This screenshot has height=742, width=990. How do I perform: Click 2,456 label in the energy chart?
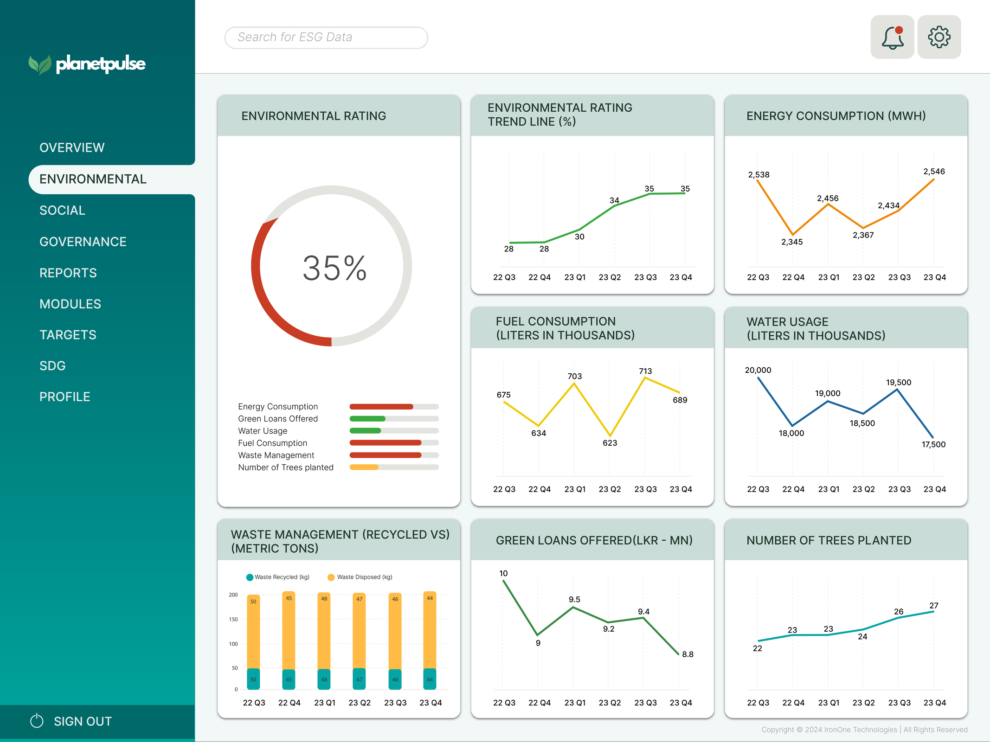pos(828,198)
